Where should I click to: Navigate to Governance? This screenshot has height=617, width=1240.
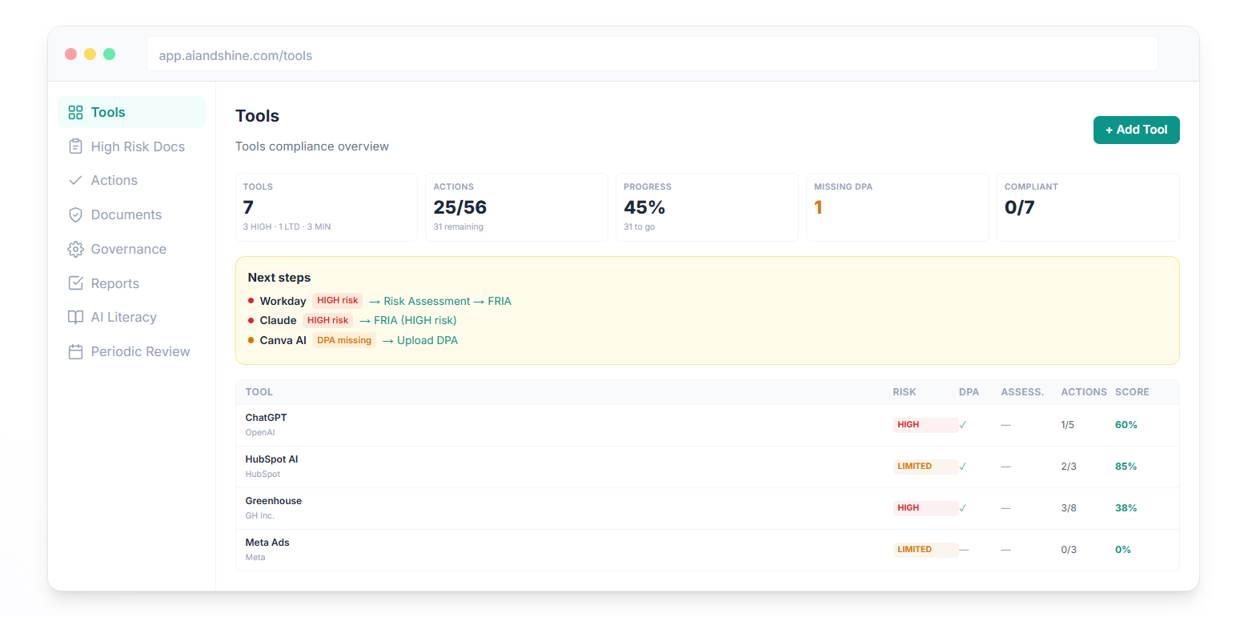131,249
